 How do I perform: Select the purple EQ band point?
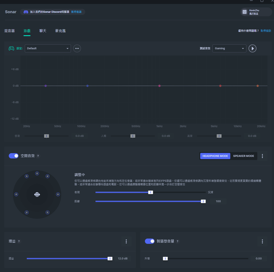click(x=46, y=86)
